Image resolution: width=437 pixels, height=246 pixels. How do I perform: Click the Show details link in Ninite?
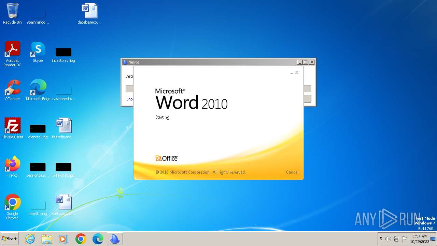pyautogui.click(x=130, y=99)
